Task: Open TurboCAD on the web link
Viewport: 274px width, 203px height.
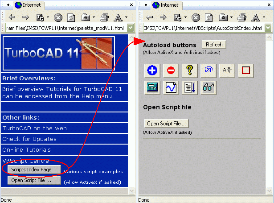Action: 35,128
